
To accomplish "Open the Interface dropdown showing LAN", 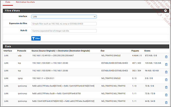I will point(64,17).
